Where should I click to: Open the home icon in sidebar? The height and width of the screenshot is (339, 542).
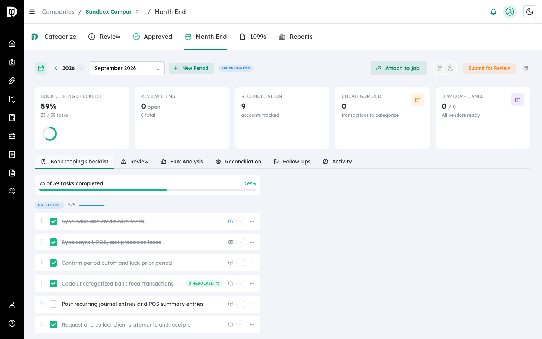12,44
